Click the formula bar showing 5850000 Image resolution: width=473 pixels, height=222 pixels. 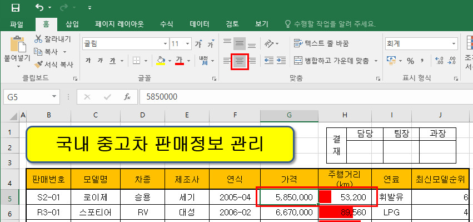(x=306, y=97)
